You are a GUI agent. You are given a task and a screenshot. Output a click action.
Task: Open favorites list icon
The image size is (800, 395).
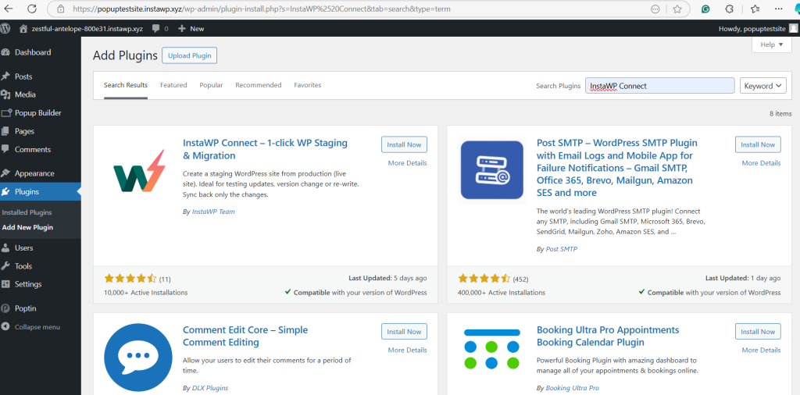coord(755,9)
